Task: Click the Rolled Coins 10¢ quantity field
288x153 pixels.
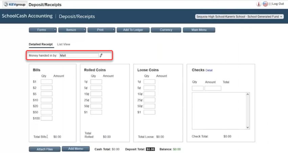Action: [x=96, y=94]
